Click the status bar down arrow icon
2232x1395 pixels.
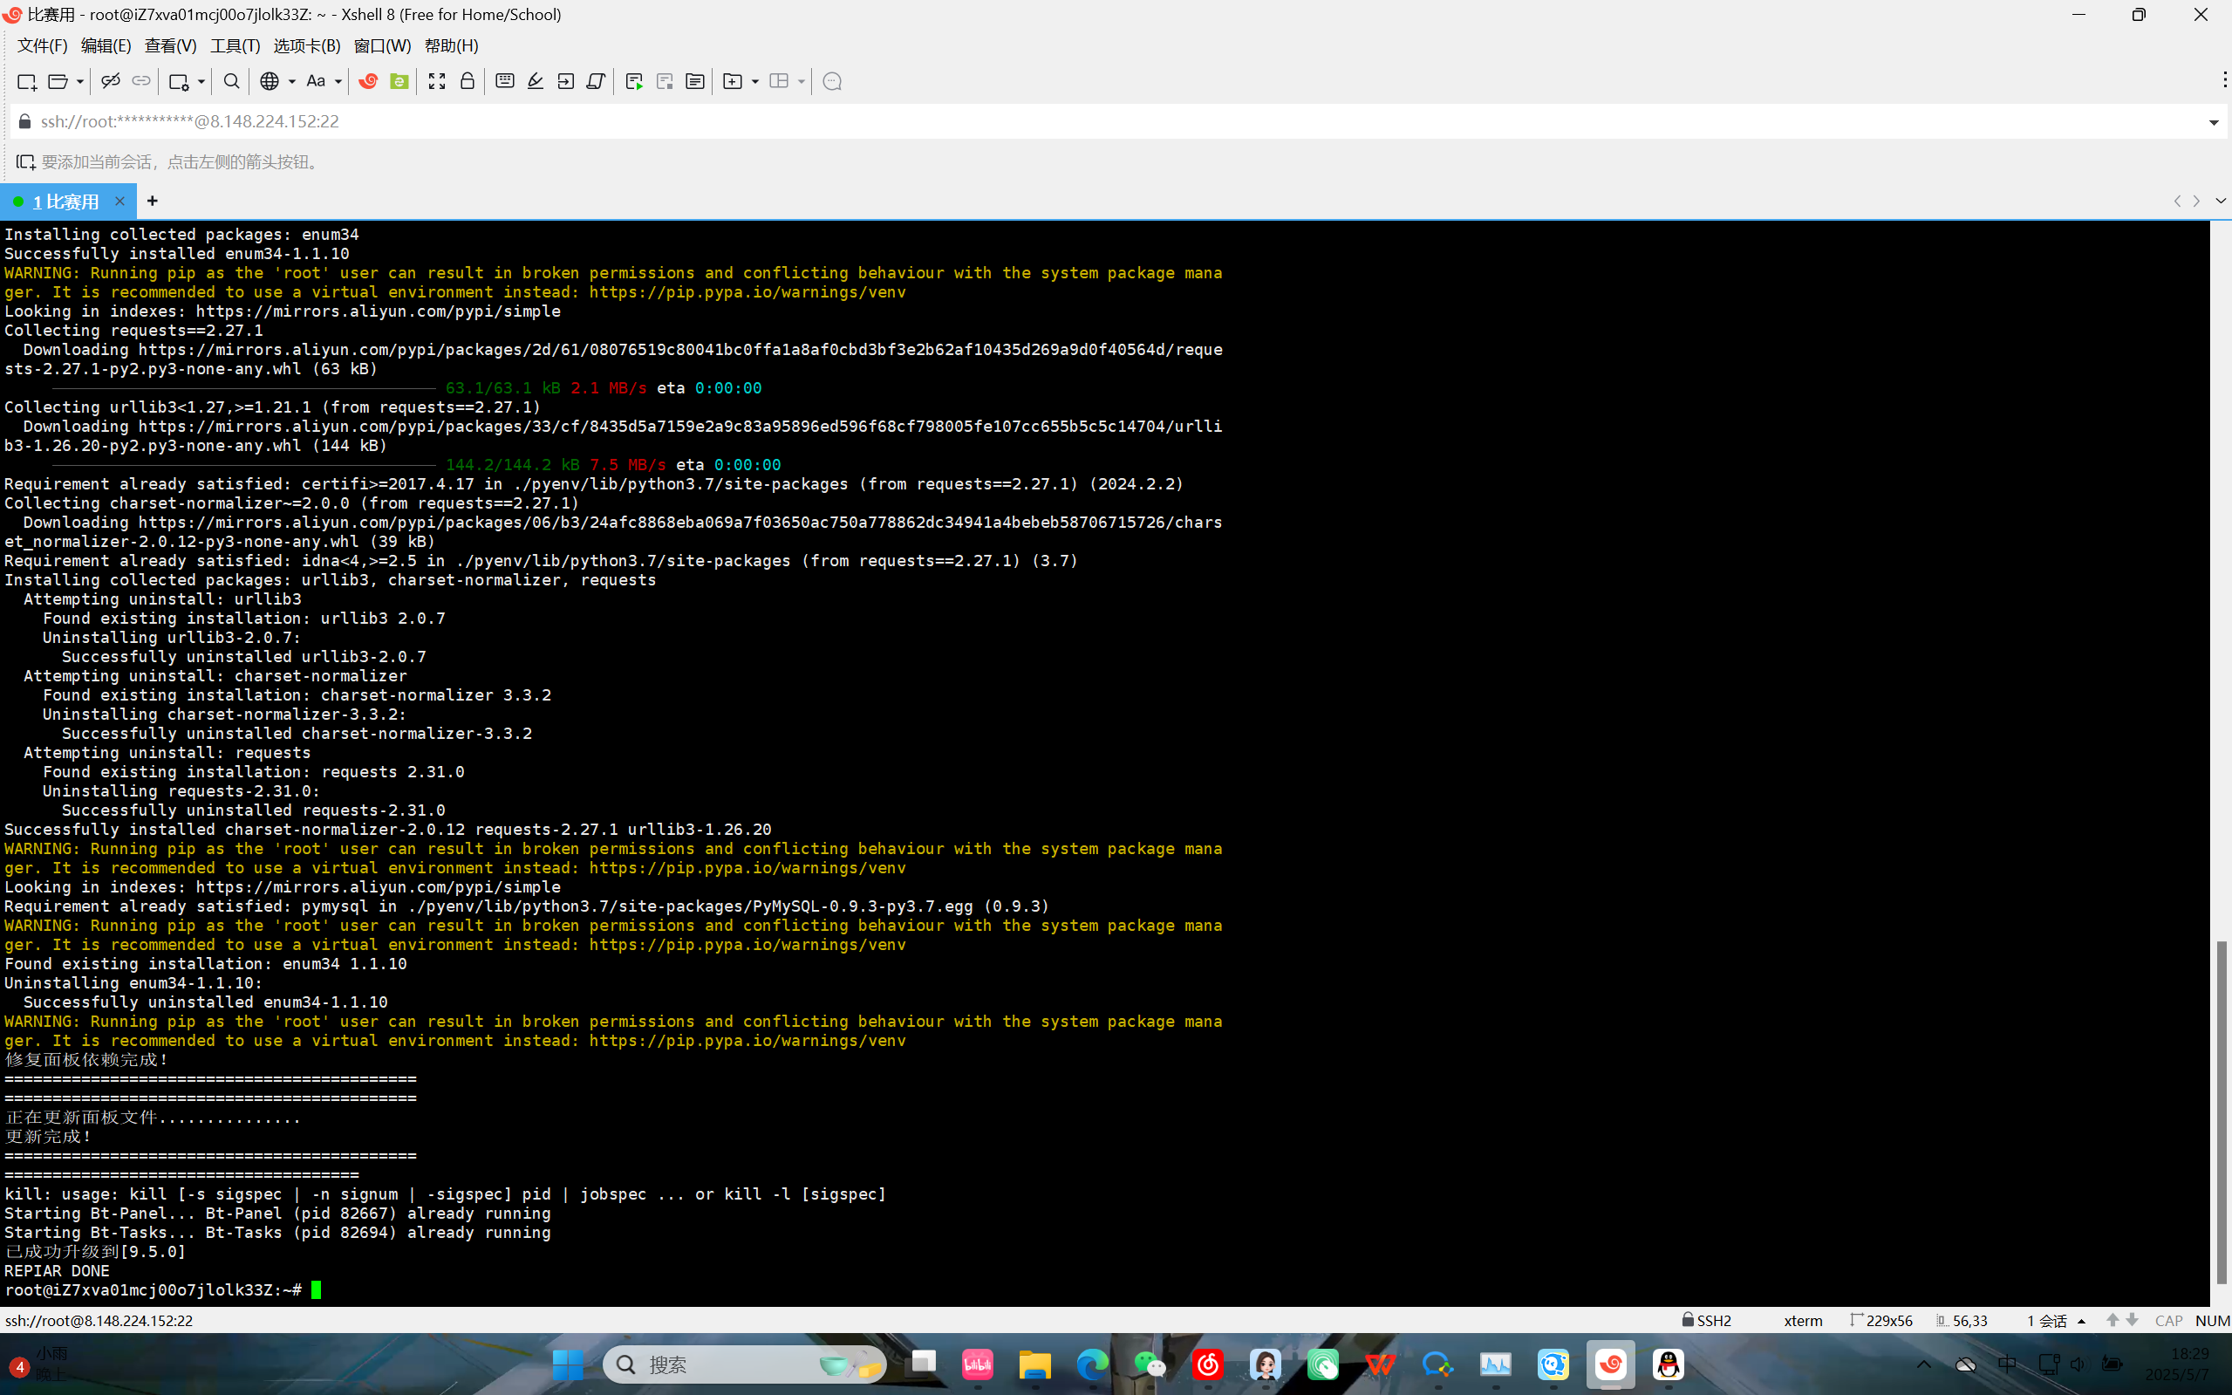[x=2133, y=1320]
